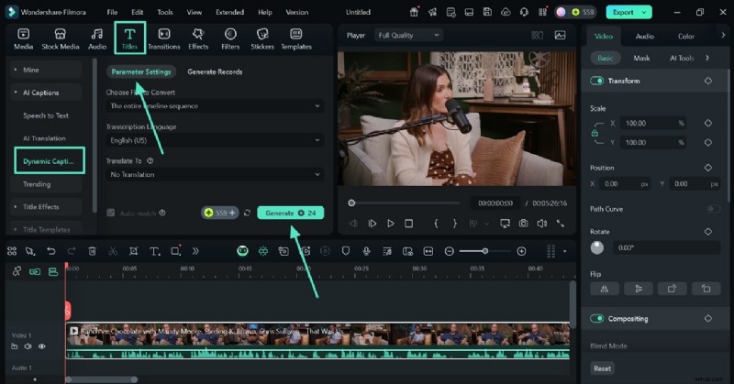The image size is (734, 384).
Task: Open the Full Quality player dropdown
Action: (x=408, y=35)
